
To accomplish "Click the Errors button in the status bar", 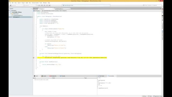I will coord(144,96).
